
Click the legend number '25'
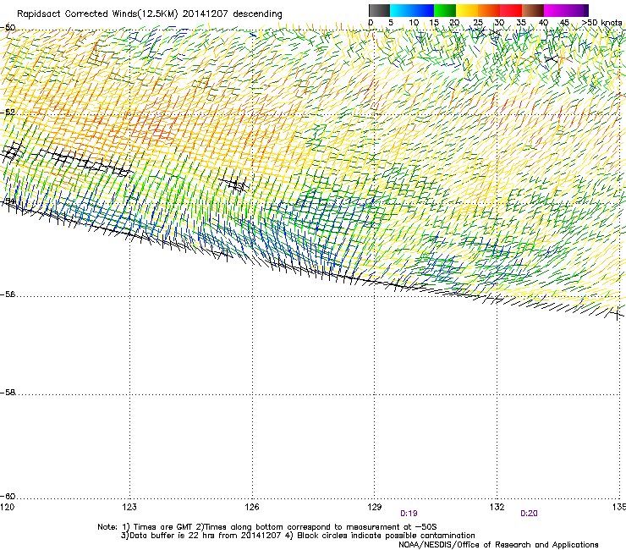[x=478, y=23]
